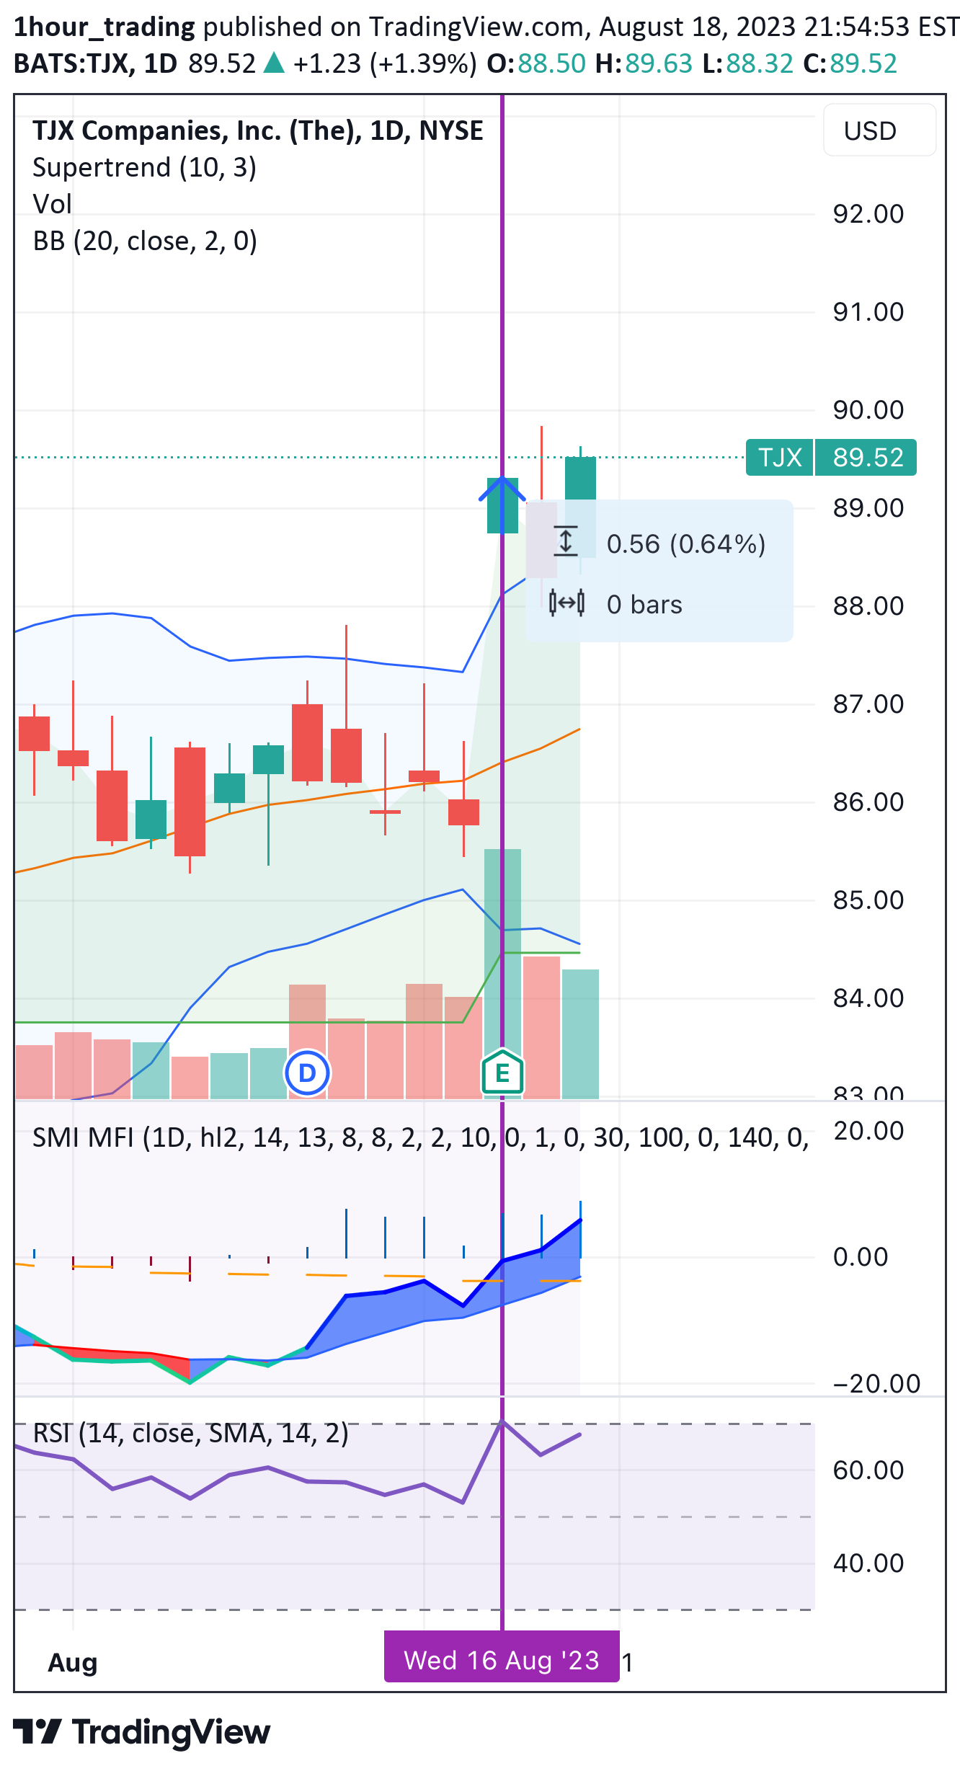Click the TJX Companies chart title

coord(258,130)
